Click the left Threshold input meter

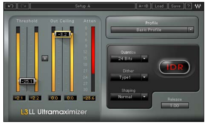(x=18, y=59)
